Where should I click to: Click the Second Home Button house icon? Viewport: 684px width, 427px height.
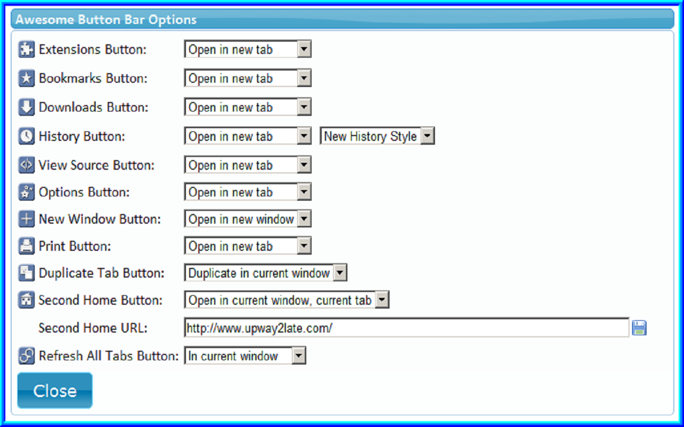point(26,300)
